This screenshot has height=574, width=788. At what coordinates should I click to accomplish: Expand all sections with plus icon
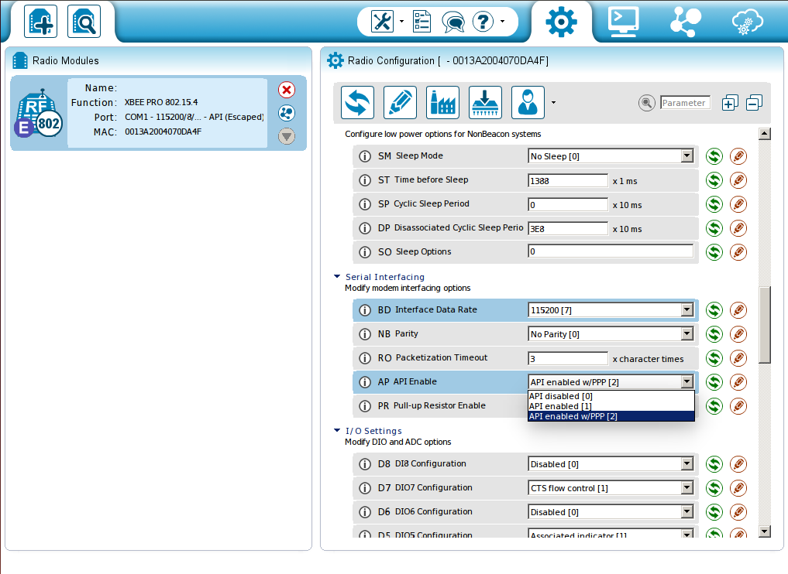pos(730,103)
